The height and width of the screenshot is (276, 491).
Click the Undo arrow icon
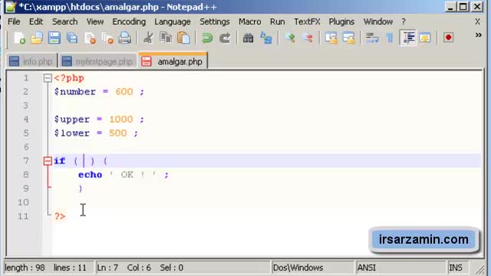[x=207, y=38]
